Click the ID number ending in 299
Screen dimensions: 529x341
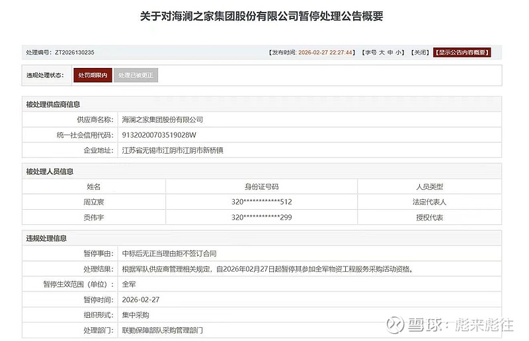pos(261,218)
